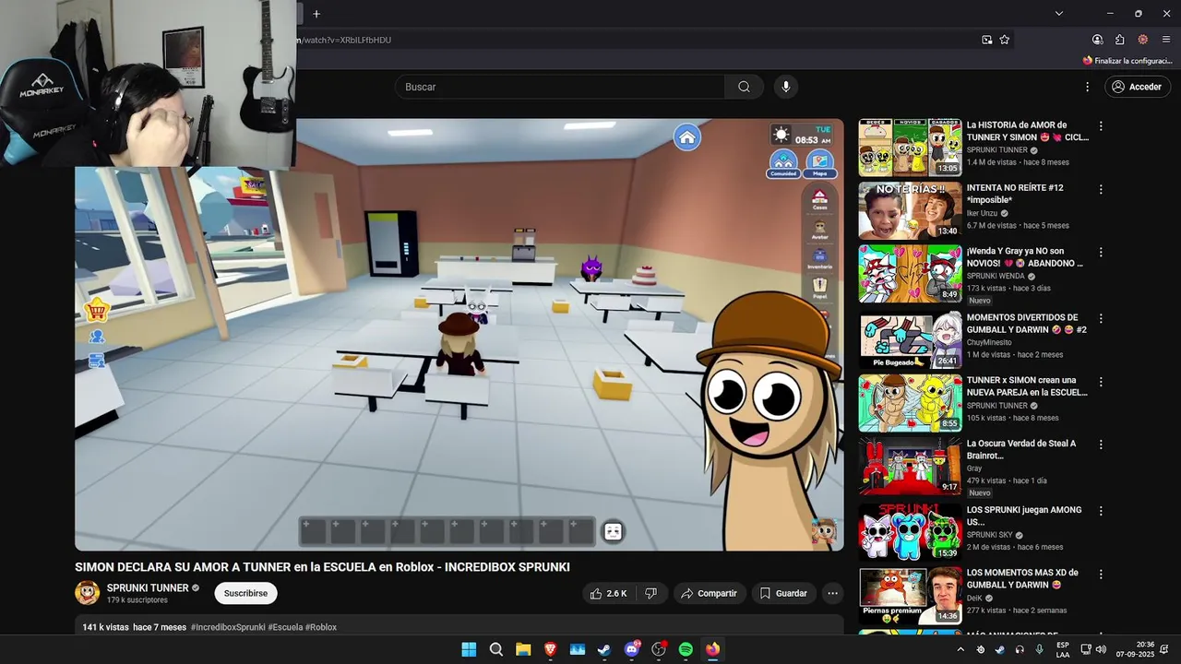This screenshot has height=664, width=1181.
Task: Open options for INTENTA NO REÍRTE #12 video
Action: [1101, 189]
